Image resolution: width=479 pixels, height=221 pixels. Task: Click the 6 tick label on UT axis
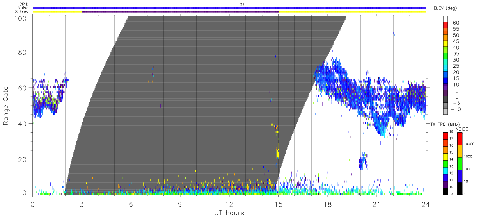(131, 204)
